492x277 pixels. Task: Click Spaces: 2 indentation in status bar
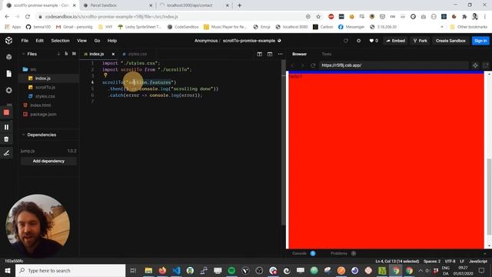point(432,262)
